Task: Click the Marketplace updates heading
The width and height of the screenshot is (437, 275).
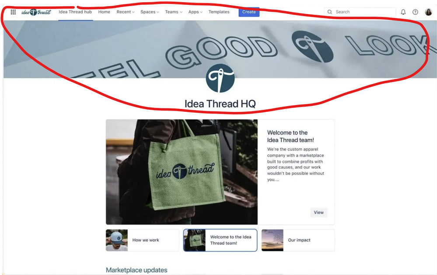Action: [136, 270]
